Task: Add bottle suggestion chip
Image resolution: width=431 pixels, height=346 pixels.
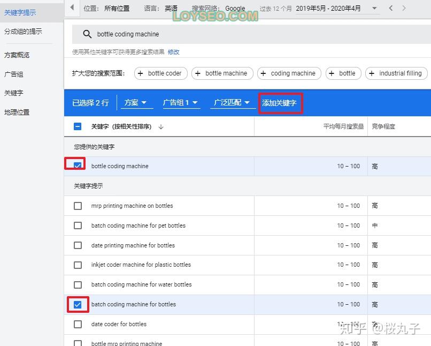Action: tap(343, 73)
